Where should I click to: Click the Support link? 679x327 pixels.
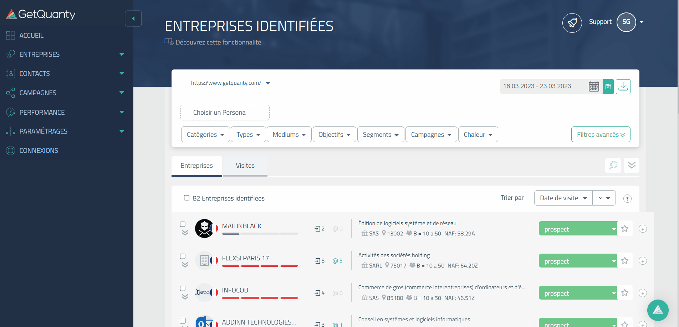(600, 22)
